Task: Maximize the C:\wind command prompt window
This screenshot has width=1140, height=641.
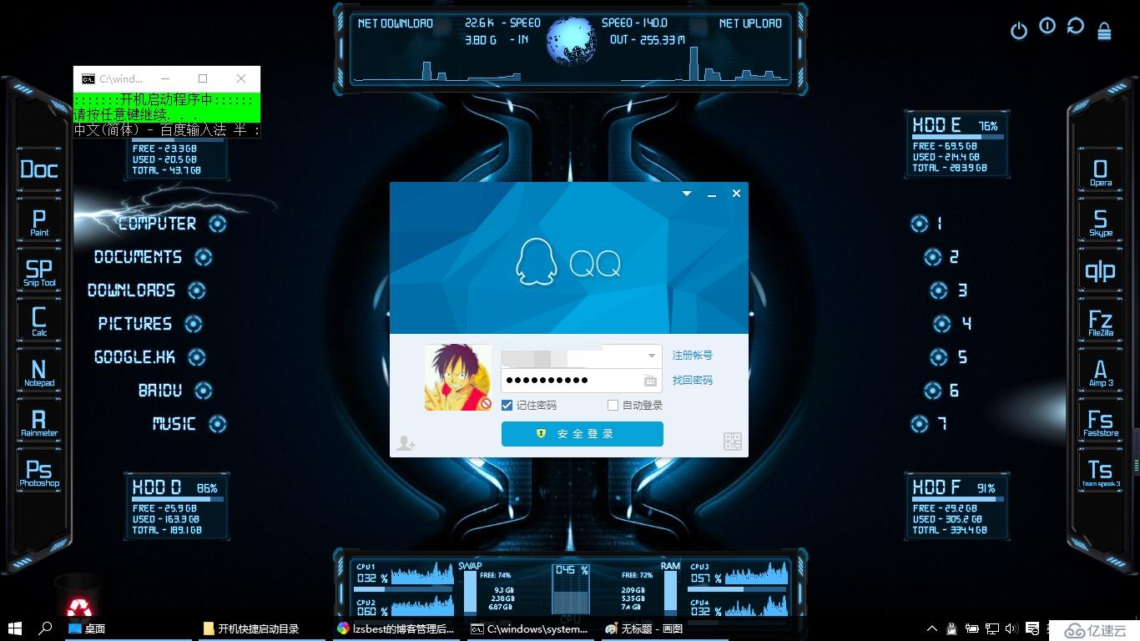Action: (x=203, y=78)
